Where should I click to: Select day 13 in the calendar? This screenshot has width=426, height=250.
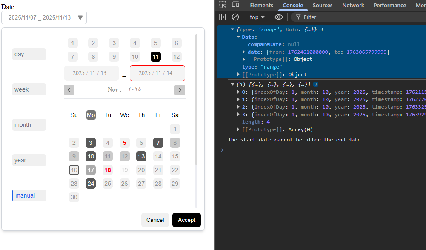[141, 156]
